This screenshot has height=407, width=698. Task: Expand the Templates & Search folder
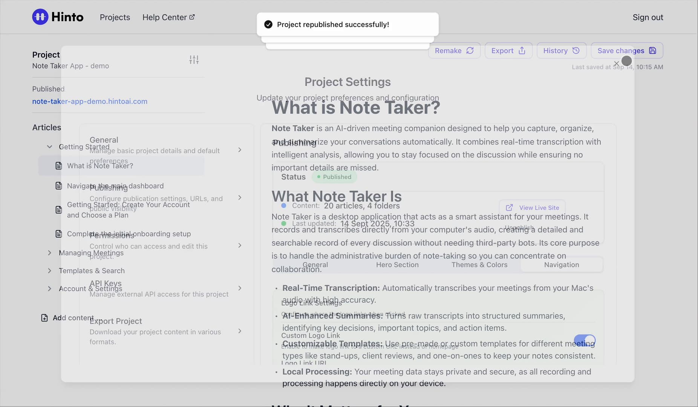(x=49, y=271)
